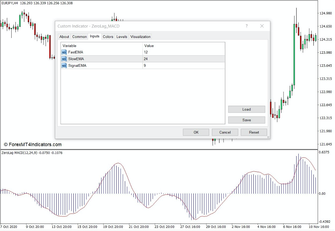Click the numeric icon beside FastEMA
The height and width of the screenshot is (231, 335).
64,52
